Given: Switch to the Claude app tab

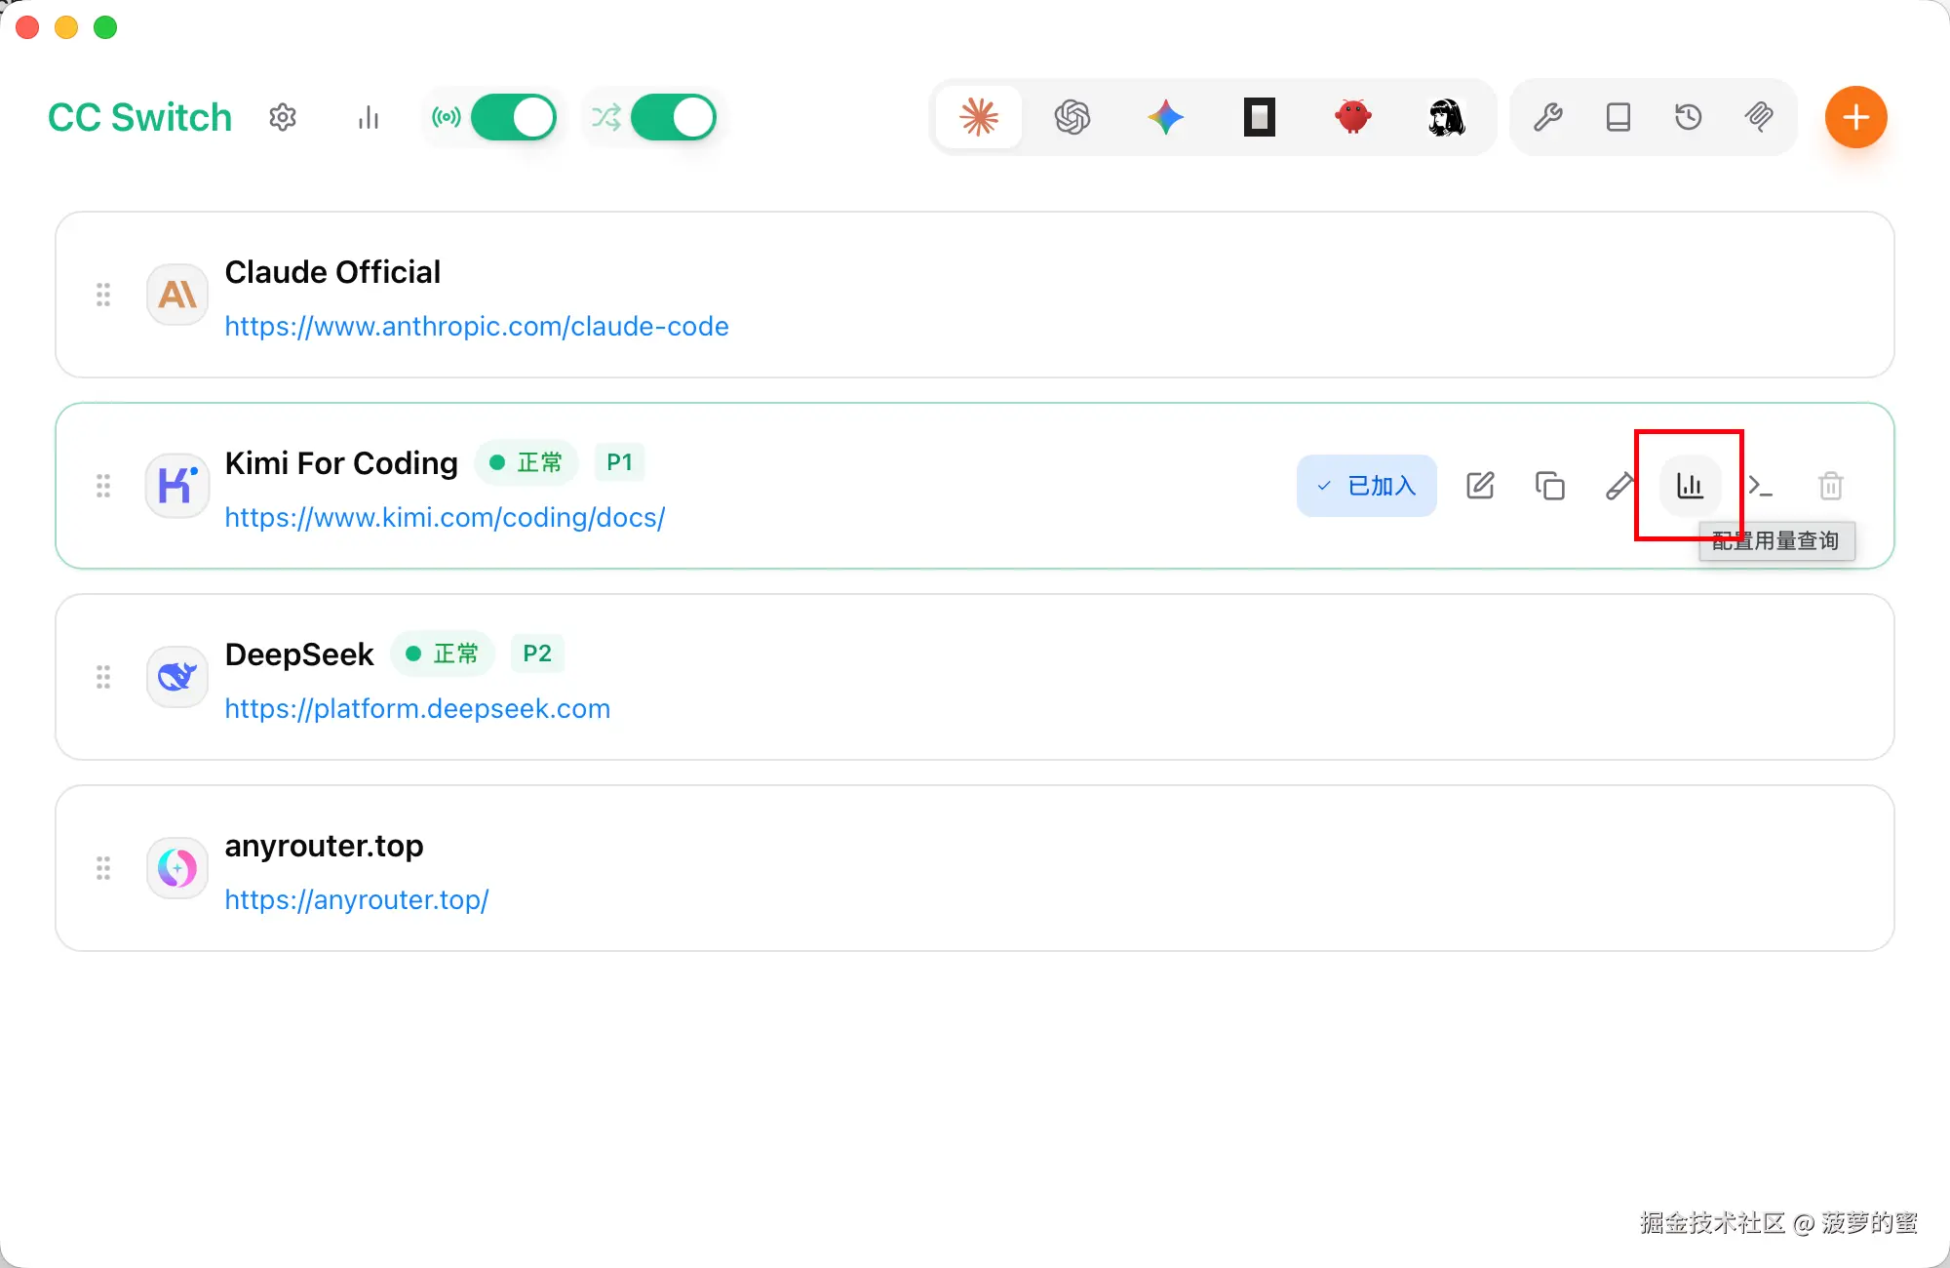Looking at the screenshot, I should tap(979, 117).
